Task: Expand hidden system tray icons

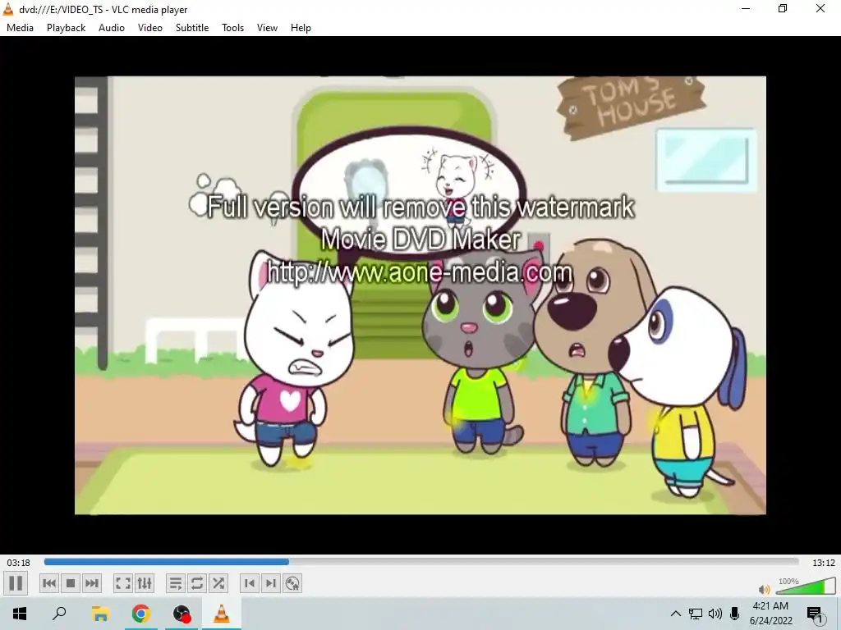Action: click(x=676, y=614)
